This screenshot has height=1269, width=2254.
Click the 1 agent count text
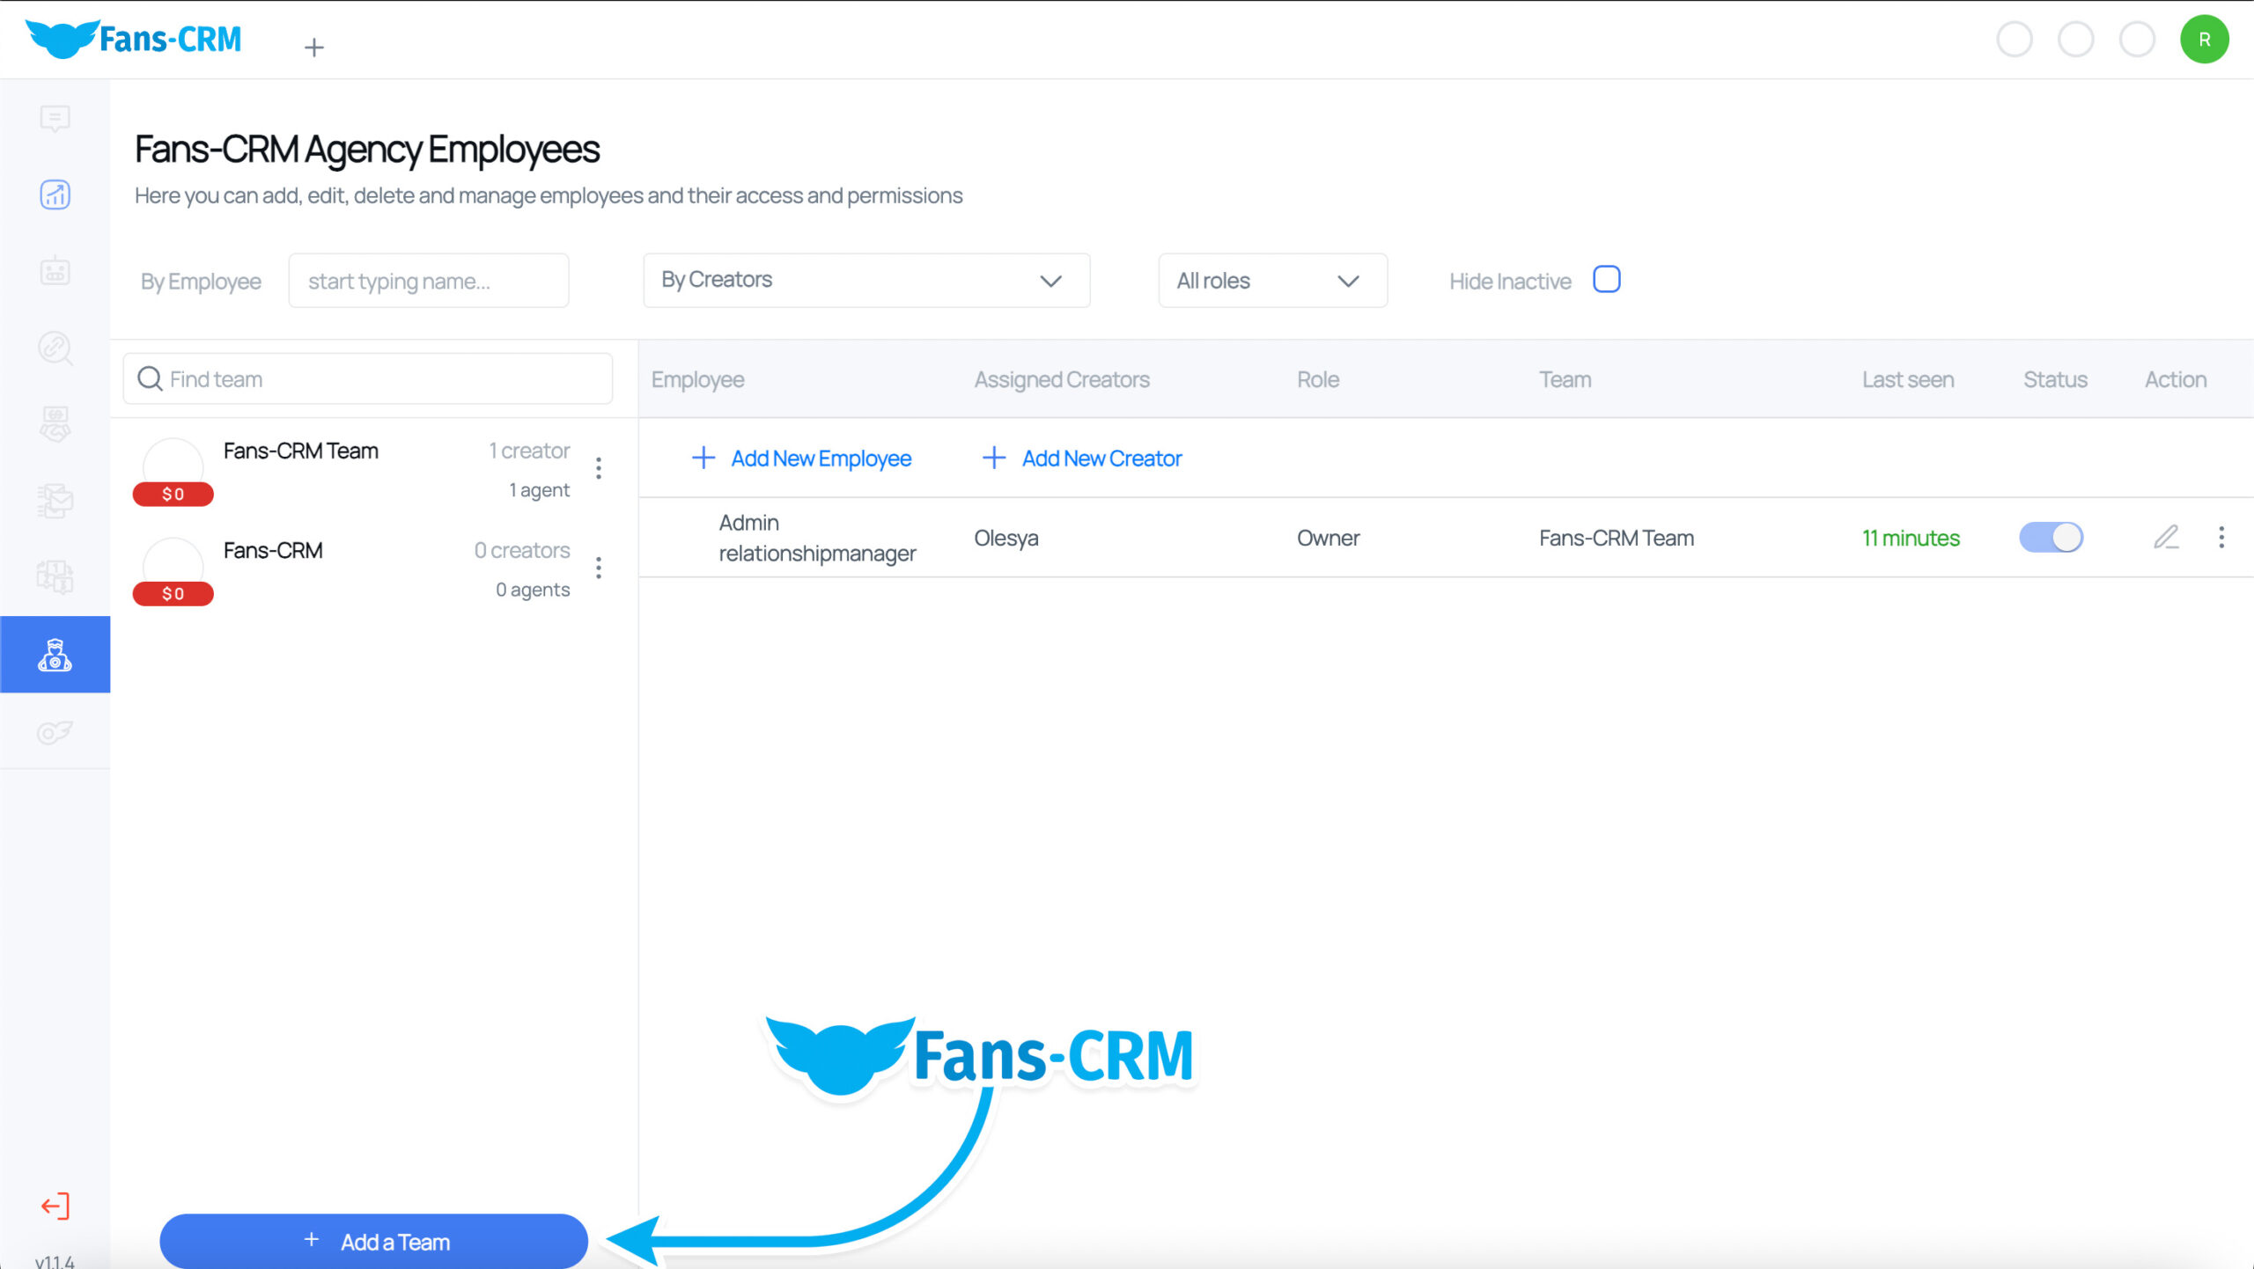pyautogui.click(x=539, y=490)
